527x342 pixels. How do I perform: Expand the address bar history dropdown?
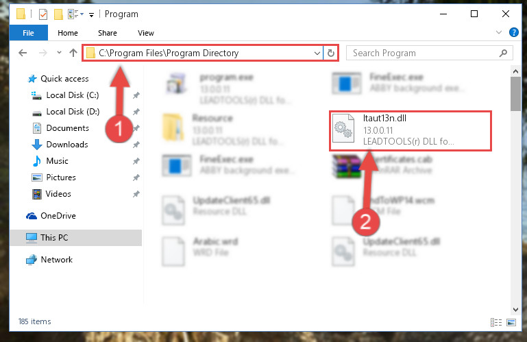pos(317,53)
